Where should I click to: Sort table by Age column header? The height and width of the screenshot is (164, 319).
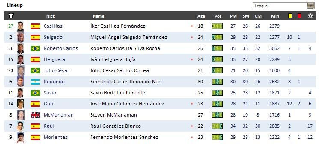click(201, 16)
